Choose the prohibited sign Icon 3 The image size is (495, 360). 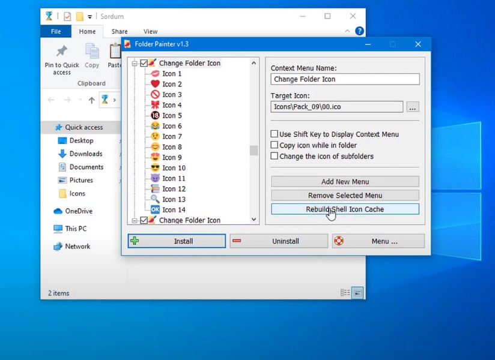(171, 95)
